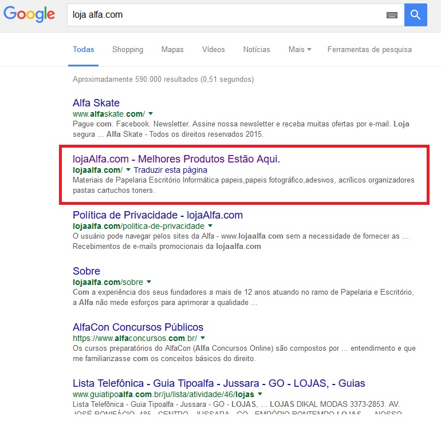Open 'Lista Telefônica - Guia Tipoalfa' result
Image resolution: width=441 pixels, height=428 pixels.
tap(219, 383)
